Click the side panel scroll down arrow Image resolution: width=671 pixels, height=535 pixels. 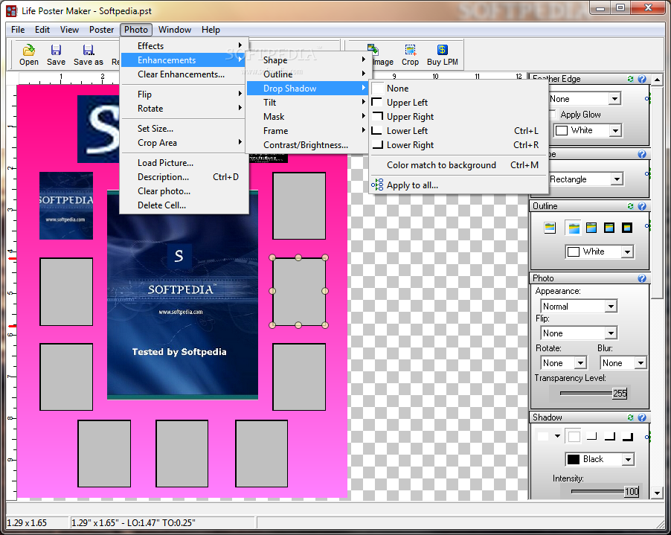point(658,493)
